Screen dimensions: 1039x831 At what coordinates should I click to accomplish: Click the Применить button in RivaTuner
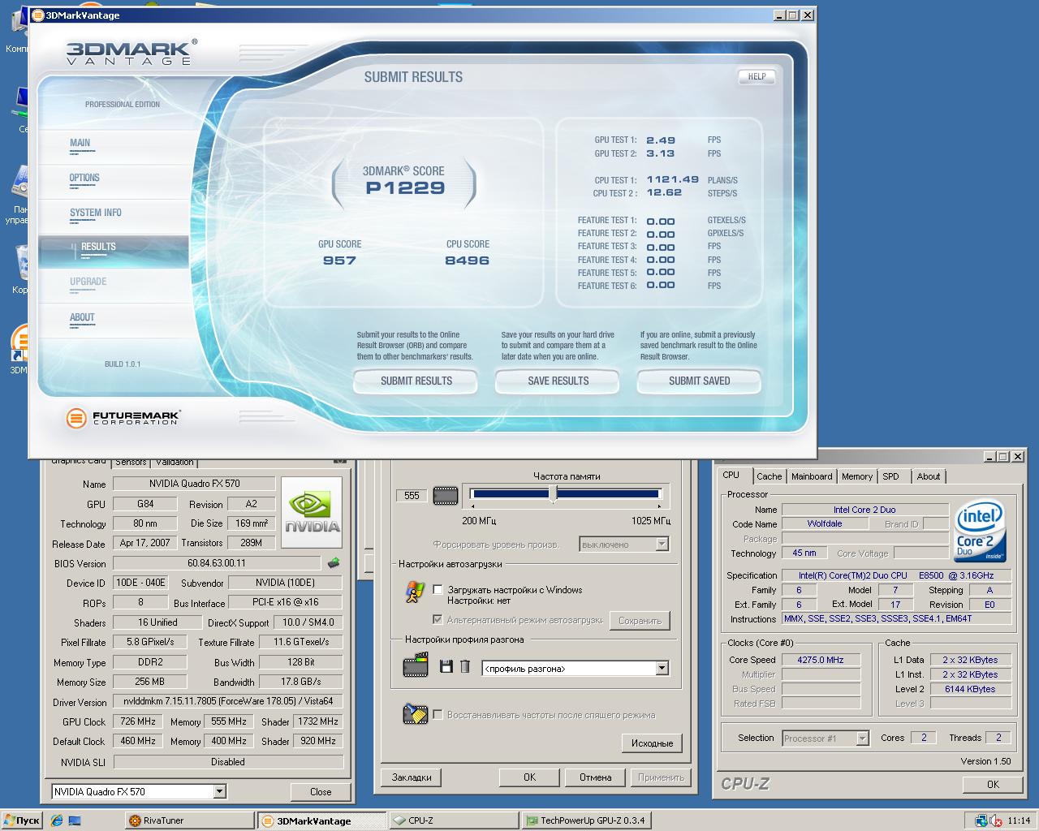tap(661, 777)
